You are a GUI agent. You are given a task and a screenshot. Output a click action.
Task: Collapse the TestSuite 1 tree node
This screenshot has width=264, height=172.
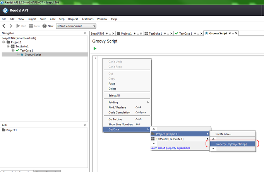point(8,46)
